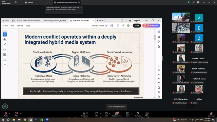Expand the participant gallery down chevron
The height and width of the screenshot is (122, 217).
click(190, 106)
